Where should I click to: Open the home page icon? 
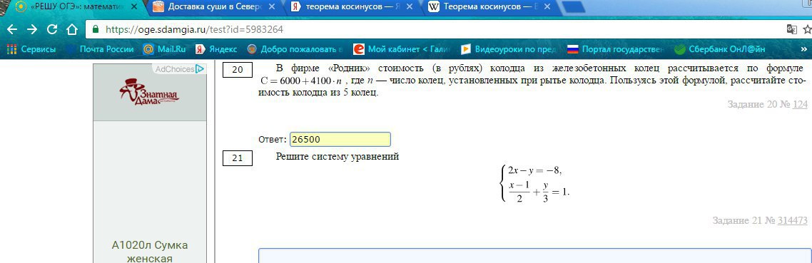pyautogui.click(x=72, y=29)
